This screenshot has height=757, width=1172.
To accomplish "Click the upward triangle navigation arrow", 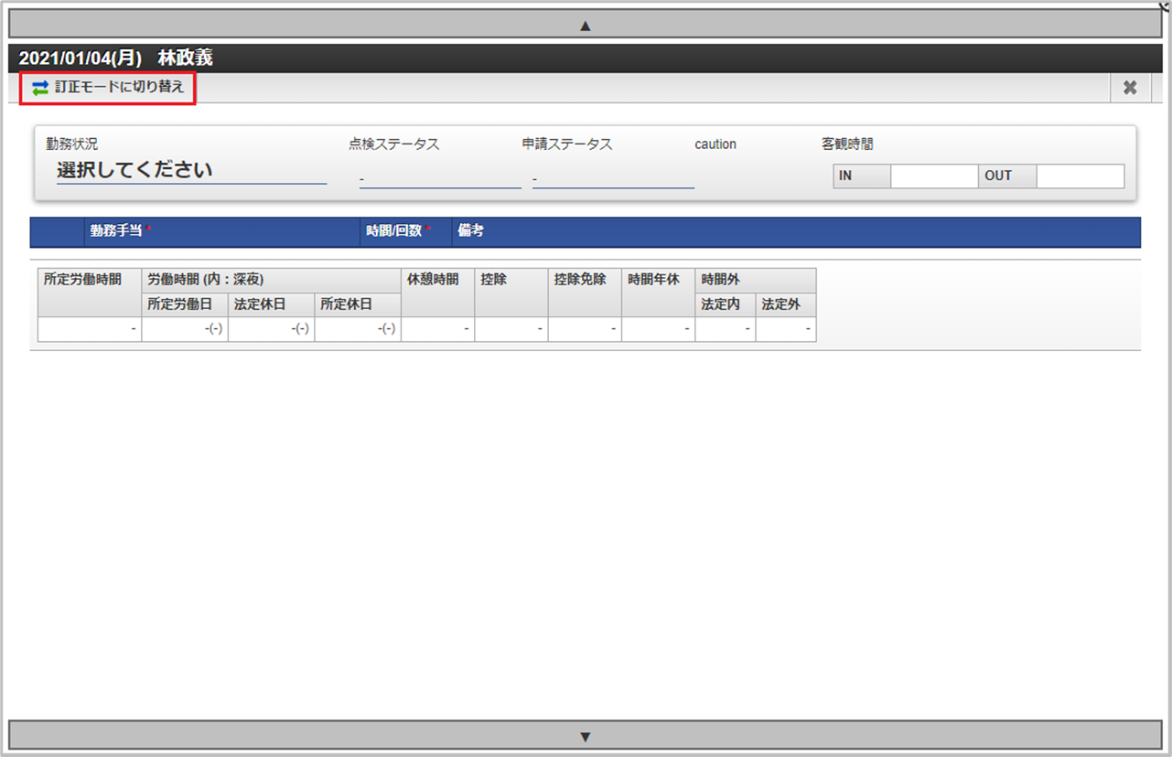I will 585,23.
